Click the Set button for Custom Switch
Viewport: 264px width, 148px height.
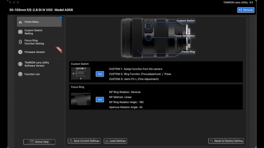(x=100, y=74)
